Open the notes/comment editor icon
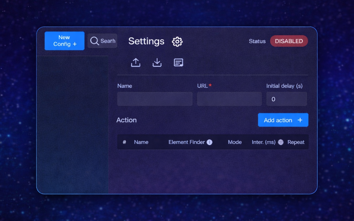This screenshot has height=221, width=354. [x=178, y=63]
